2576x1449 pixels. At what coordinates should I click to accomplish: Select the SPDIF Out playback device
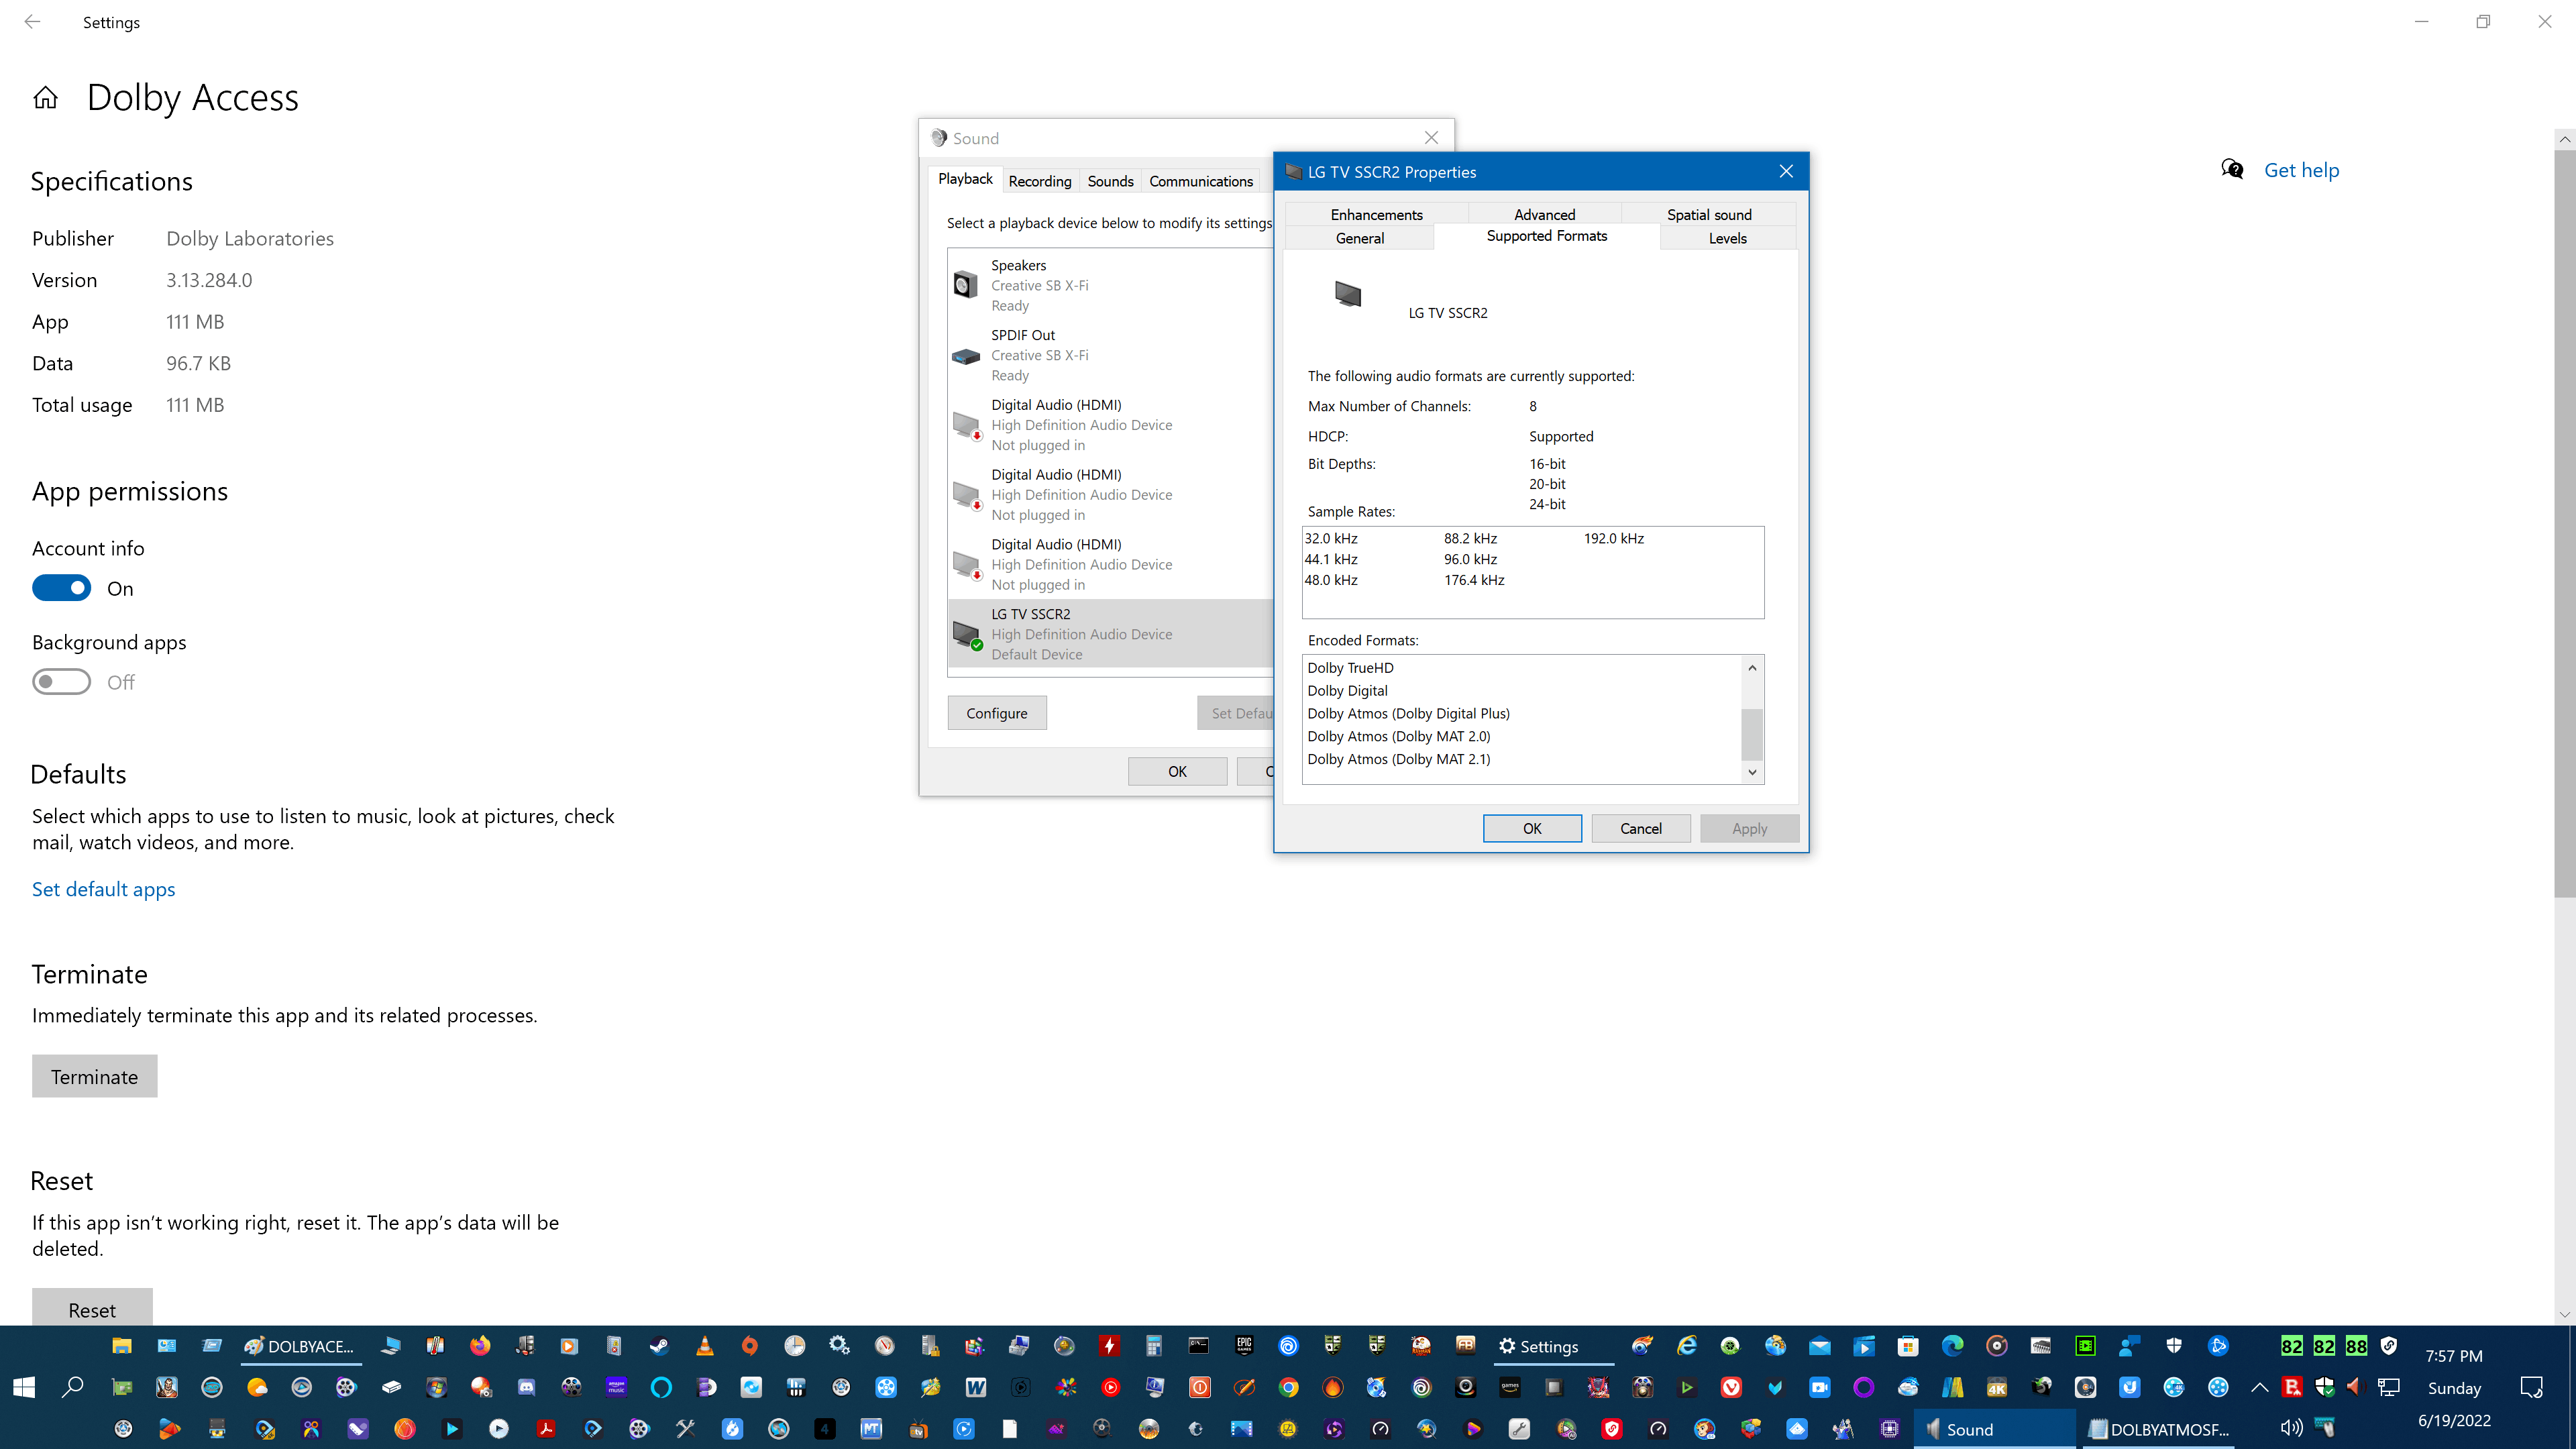click(x=1110, y=355)
